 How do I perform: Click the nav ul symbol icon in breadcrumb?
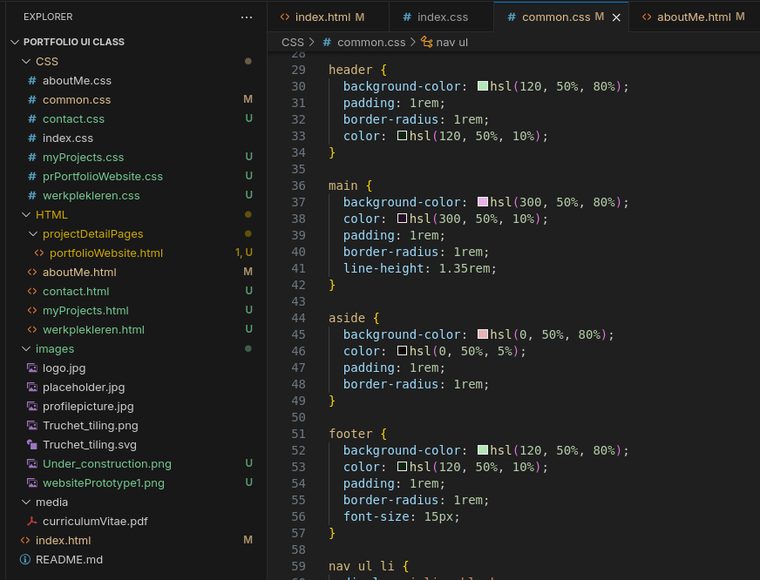[x=426, y=42]
